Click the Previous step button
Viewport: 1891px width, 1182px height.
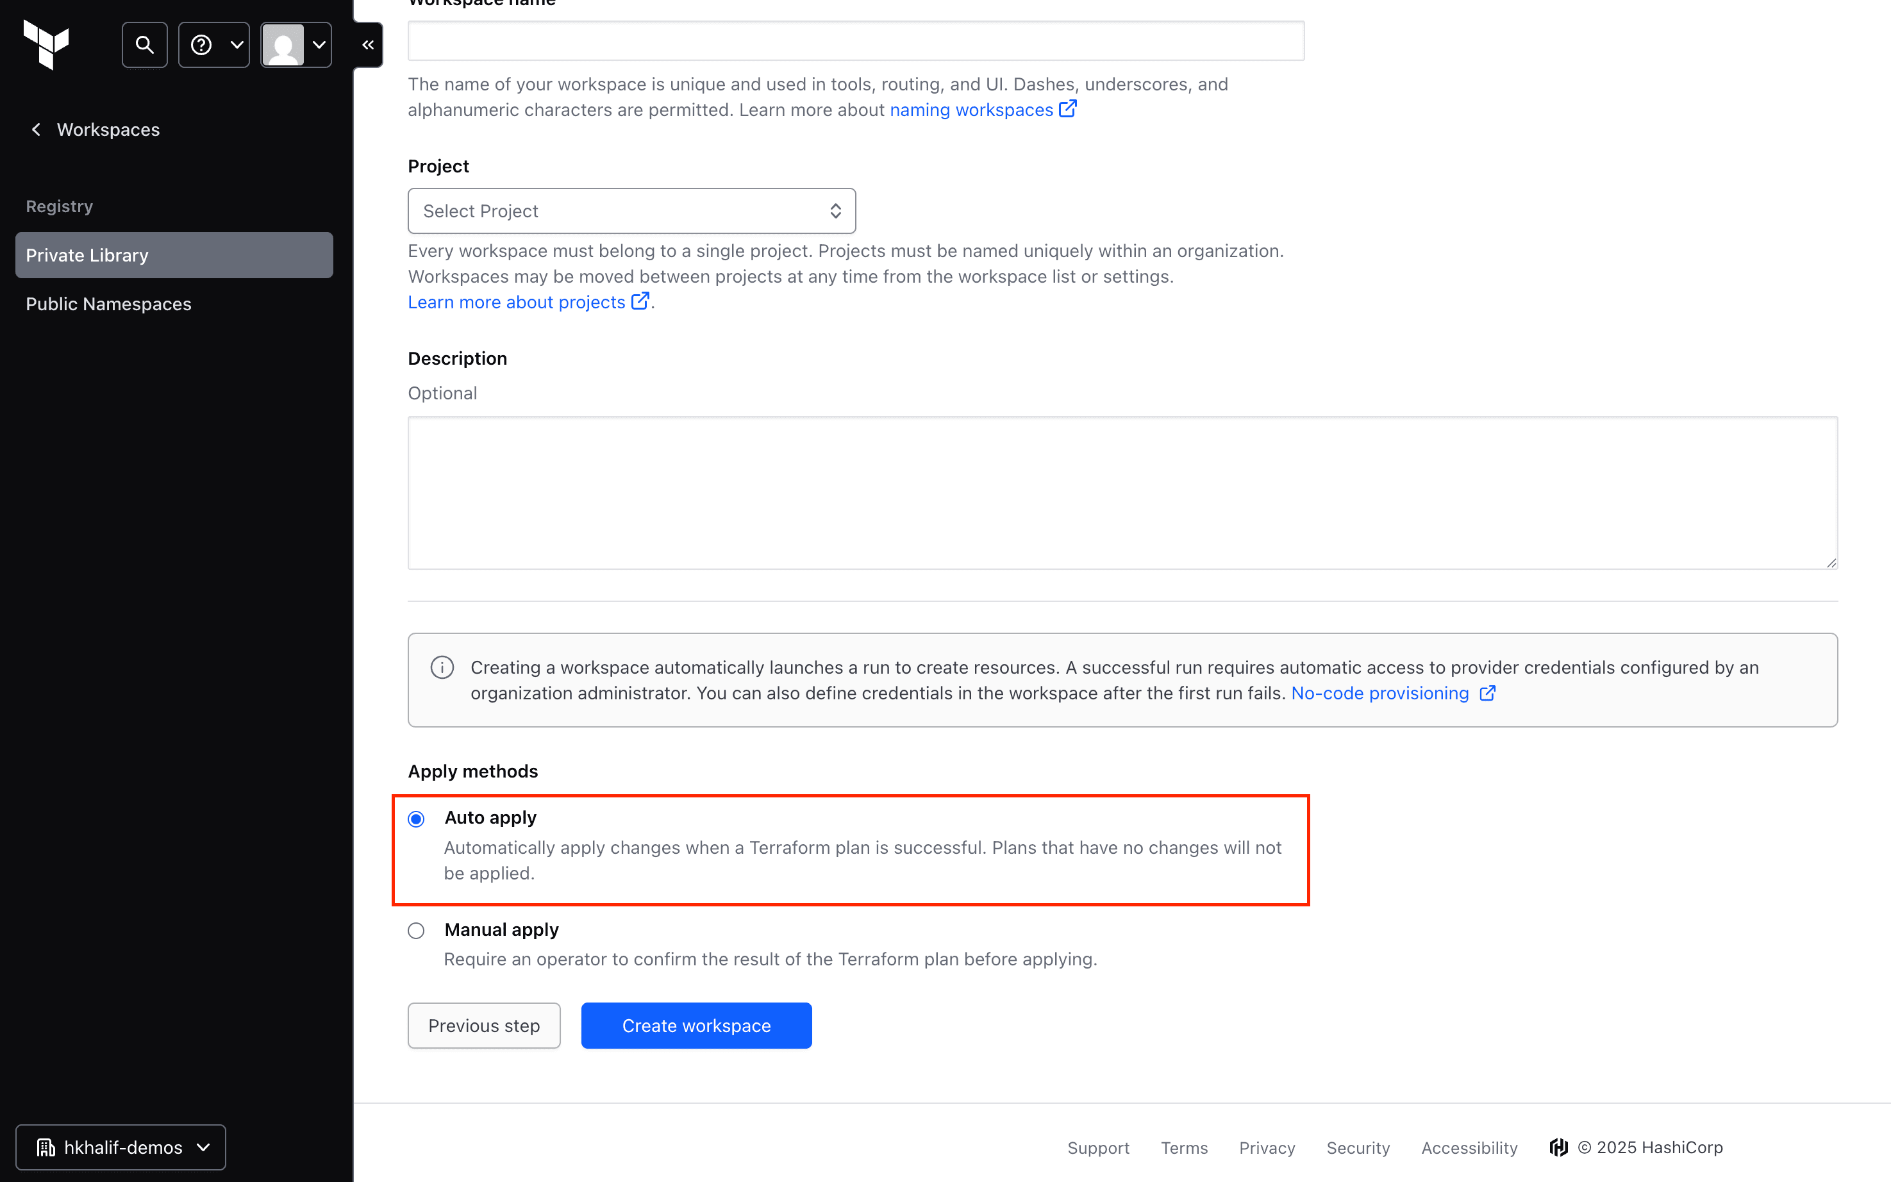point(484,1025)
